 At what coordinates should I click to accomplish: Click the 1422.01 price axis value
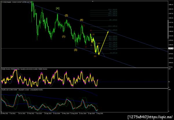click(x=171, y=9)
